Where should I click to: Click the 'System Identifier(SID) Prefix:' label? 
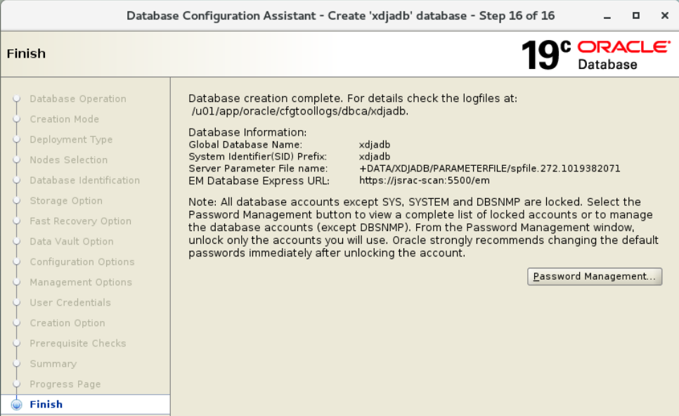click(258, 157)
